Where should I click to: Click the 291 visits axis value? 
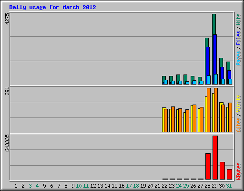7,91
